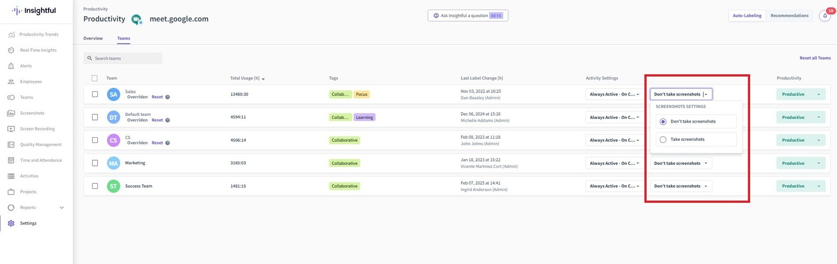Expand the Reports menu chevron
This screenshot has height=264, width=837.
[62, 208]
